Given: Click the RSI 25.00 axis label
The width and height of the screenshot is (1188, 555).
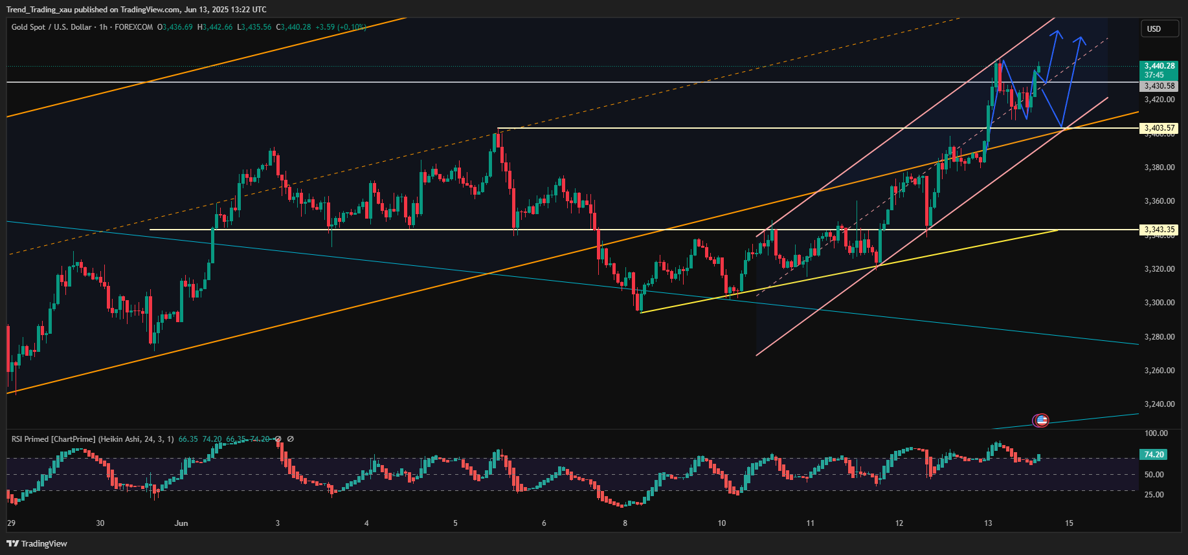Looking at the screenshot, I should pyautogui.click(x=1154, y=495).
